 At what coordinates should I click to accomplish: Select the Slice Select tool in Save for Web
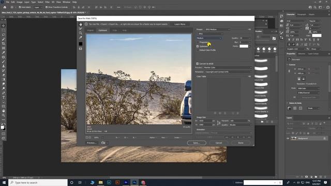tap(81, 28)
